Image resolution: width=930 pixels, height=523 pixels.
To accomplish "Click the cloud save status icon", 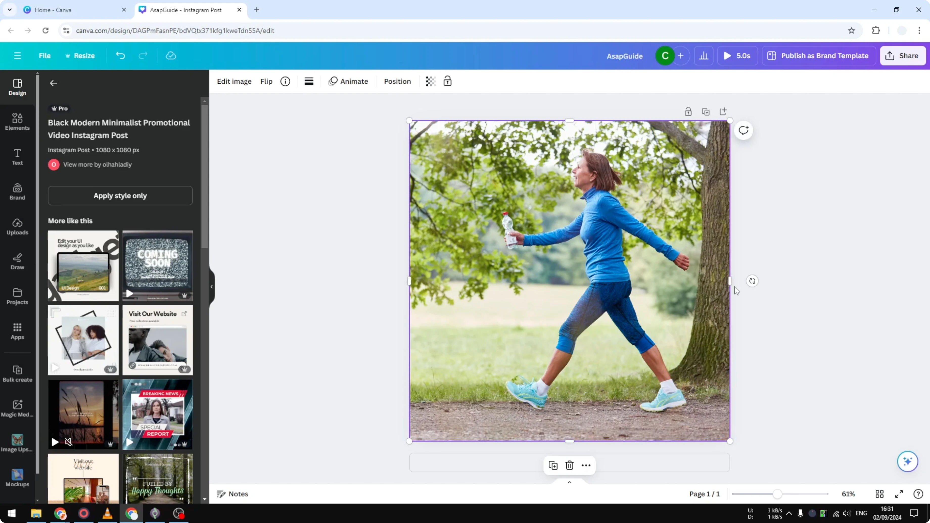I will [x=171, y=56].
